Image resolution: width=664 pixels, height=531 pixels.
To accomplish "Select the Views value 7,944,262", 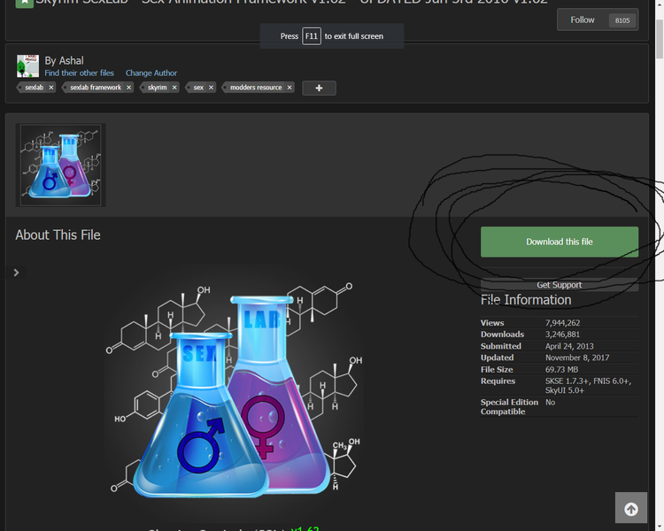I will 562,323.
